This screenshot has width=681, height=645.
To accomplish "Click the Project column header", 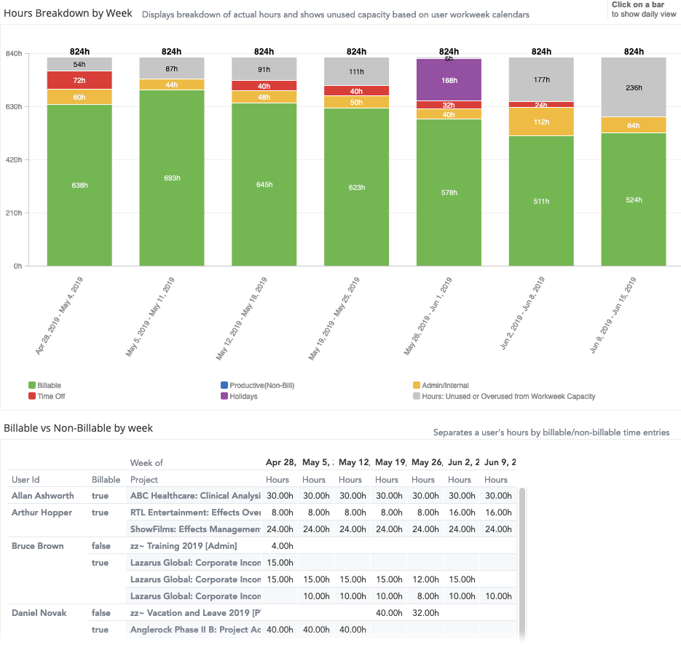I will (x=144, y=480).
